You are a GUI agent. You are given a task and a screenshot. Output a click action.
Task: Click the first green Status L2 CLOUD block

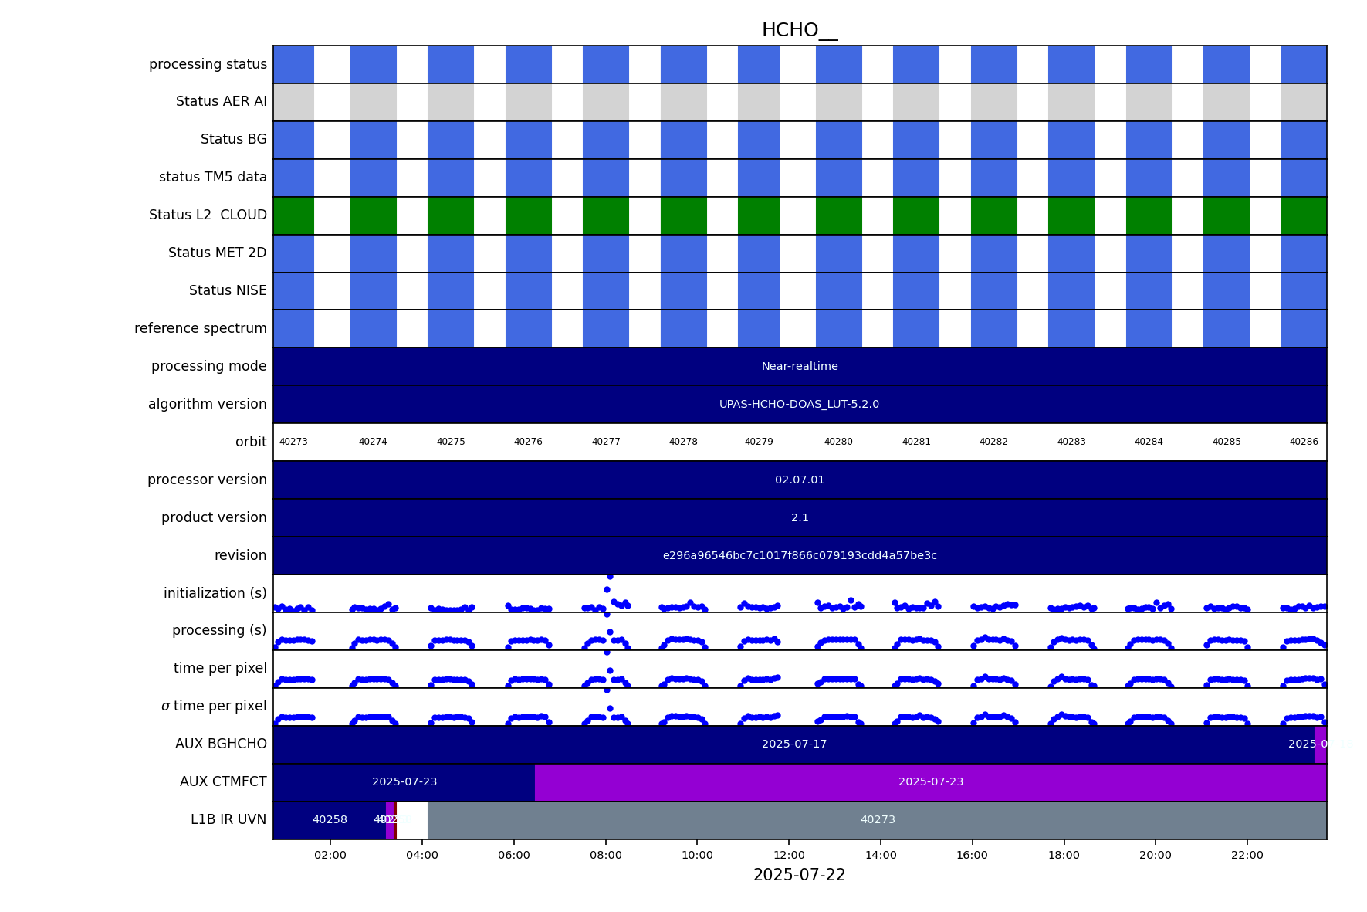293,215
